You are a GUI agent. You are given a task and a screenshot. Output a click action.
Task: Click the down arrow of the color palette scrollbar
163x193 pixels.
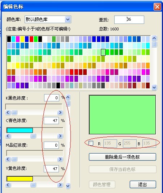[154, 87]
